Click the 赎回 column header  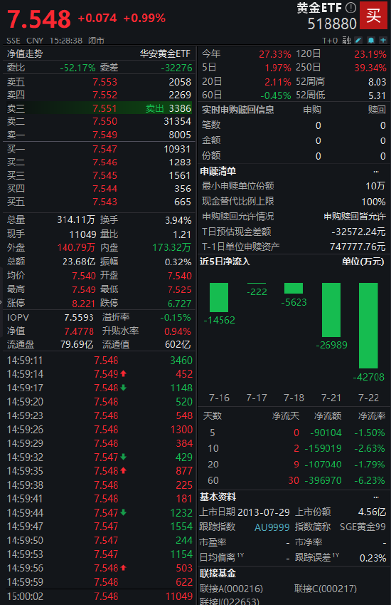click(x=377, y=110)
